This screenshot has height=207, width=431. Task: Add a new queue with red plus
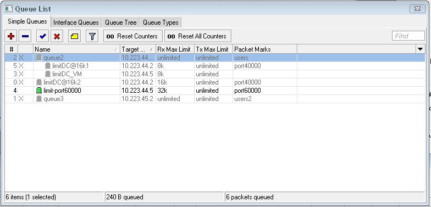tap(11, 36)
